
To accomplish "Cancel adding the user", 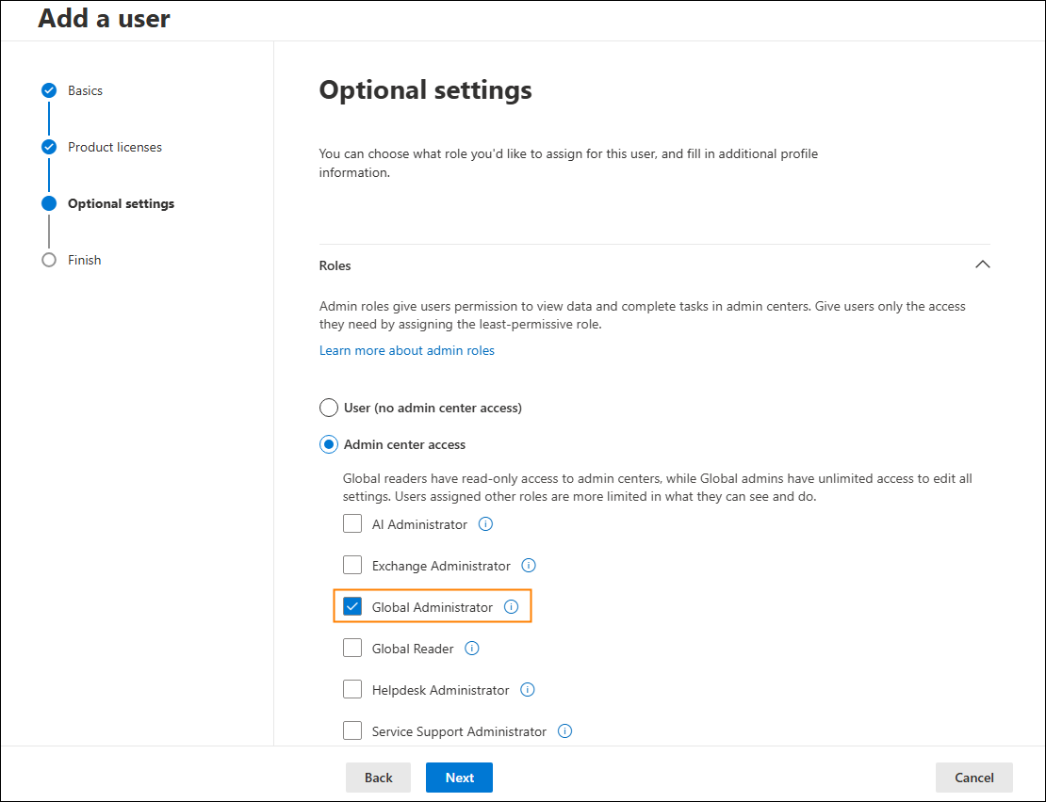I will [x=974, y=778].
